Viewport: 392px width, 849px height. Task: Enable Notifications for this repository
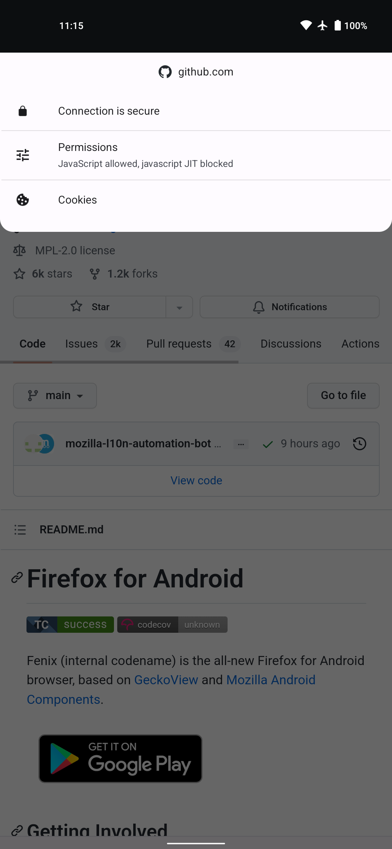point(289,307)
